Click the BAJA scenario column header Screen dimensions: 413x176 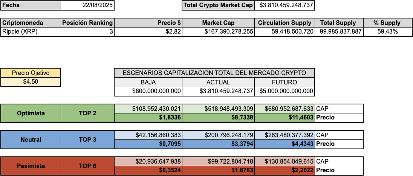(148, 82)
